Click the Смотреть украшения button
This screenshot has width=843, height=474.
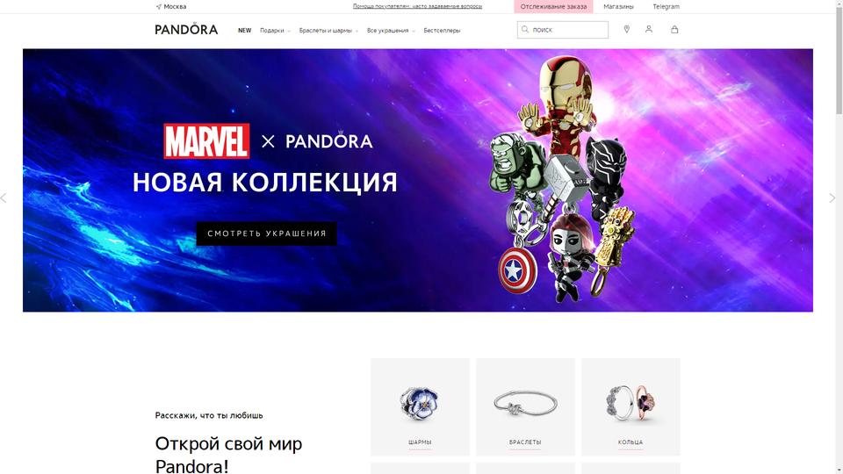coord(267,233)
